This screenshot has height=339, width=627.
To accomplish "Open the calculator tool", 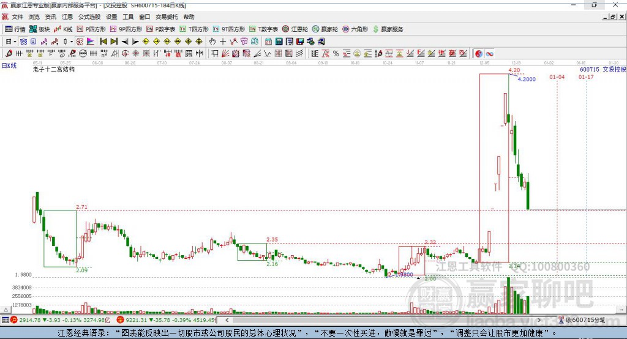I will tap(279, 42).
